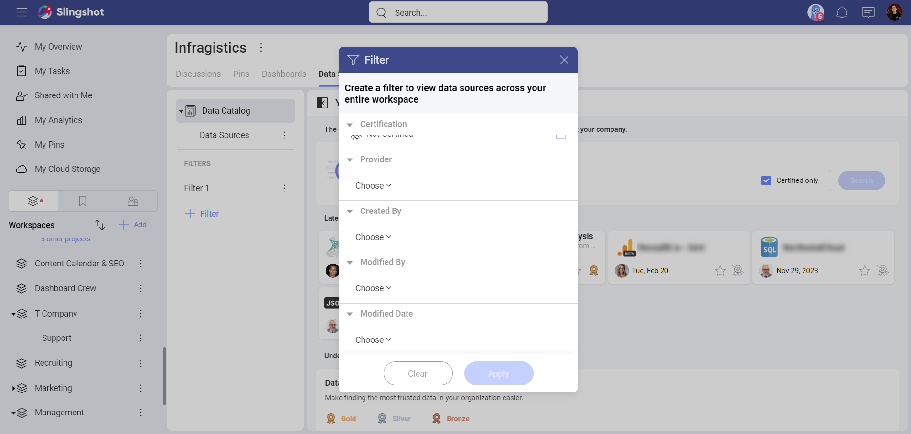The height and width of the screenshot is (434, 911).
Task: Open Marketing options menu
Action: coord(141,388)
